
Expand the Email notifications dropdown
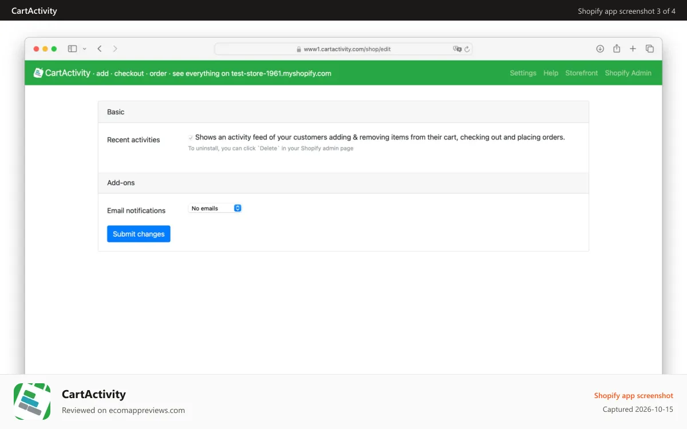click(215, 208)
